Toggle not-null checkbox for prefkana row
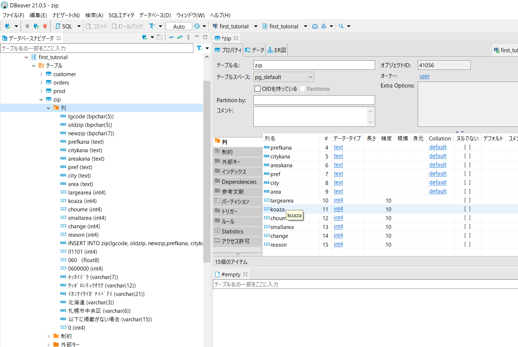This screenshot has width=518, height=347. coord(467,147)
